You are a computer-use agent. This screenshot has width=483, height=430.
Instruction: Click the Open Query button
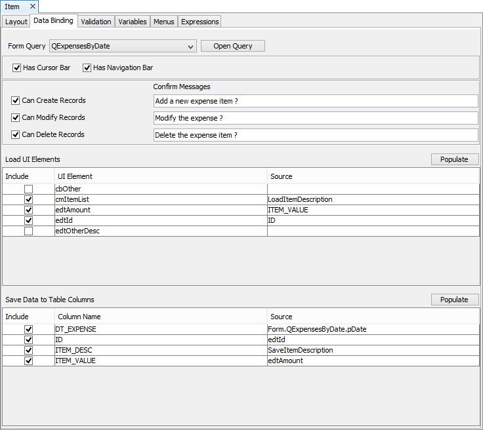point(232,47)
